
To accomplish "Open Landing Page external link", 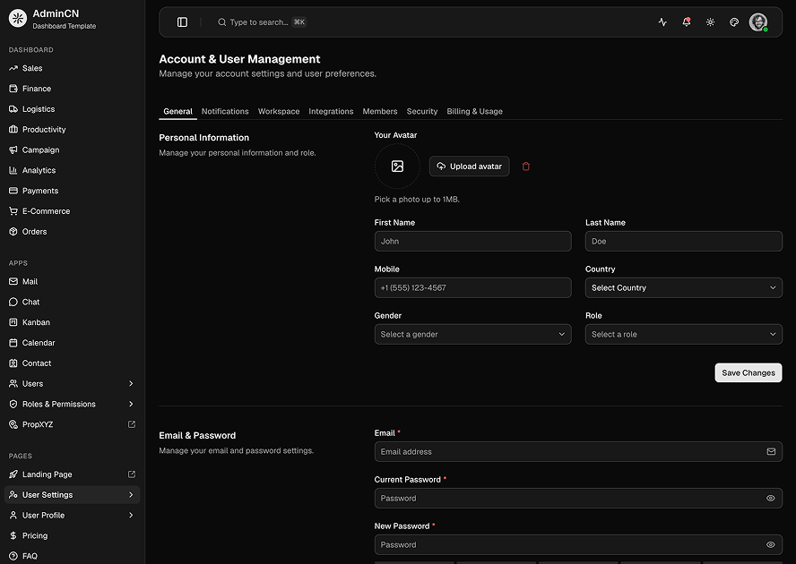I will 72,474.
